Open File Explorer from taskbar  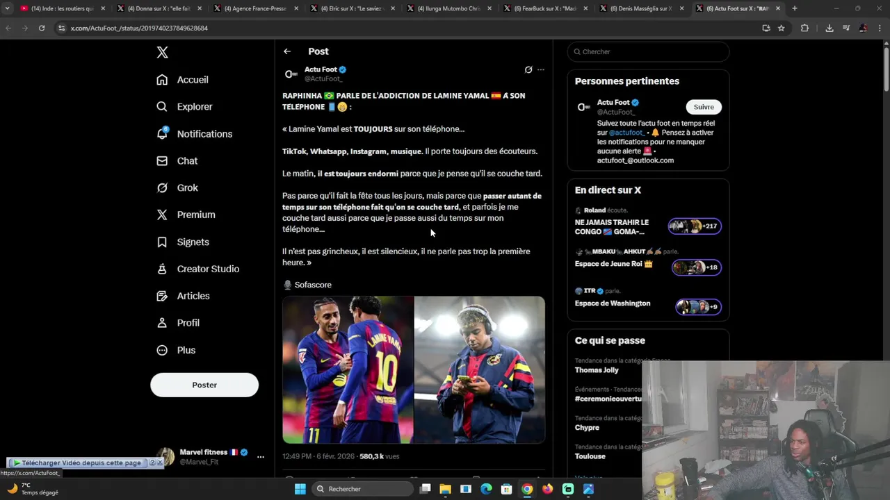pos(445,489)
